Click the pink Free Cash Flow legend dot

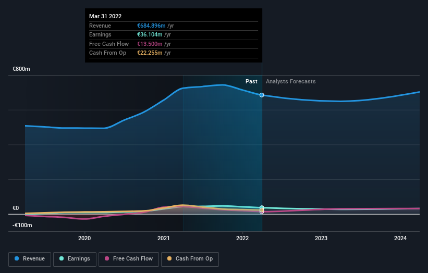pos(107,258)
